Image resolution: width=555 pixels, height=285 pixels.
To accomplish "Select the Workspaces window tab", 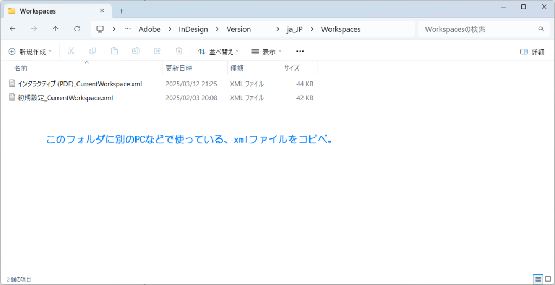I will coord(54,11).
